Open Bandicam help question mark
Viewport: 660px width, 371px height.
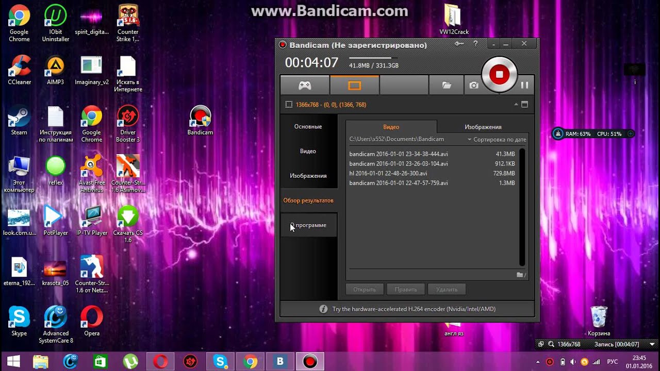coord(475,44)
